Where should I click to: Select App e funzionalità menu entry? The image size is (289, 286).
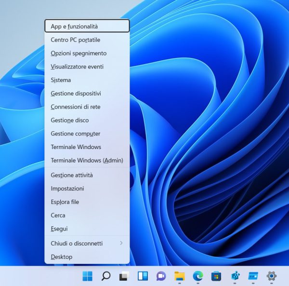click(87, 26)
